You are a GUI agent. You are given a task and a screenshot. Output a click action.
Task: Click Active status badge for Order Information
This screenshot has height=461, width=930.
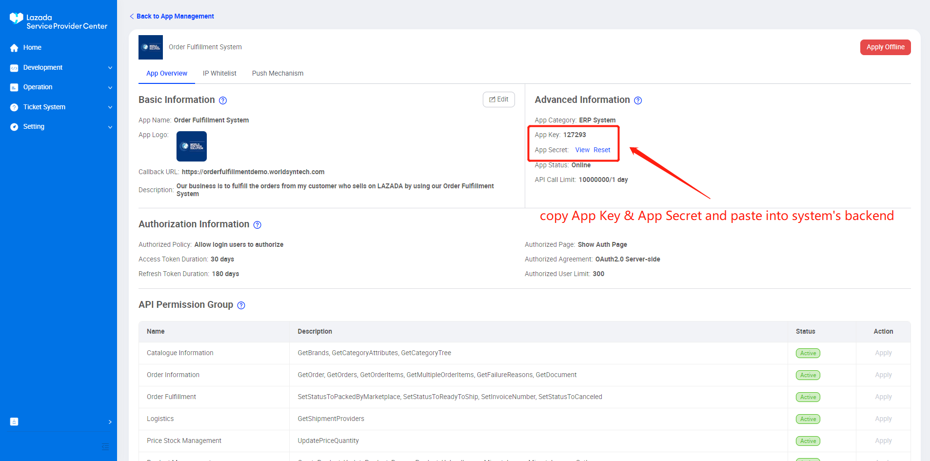808,375
